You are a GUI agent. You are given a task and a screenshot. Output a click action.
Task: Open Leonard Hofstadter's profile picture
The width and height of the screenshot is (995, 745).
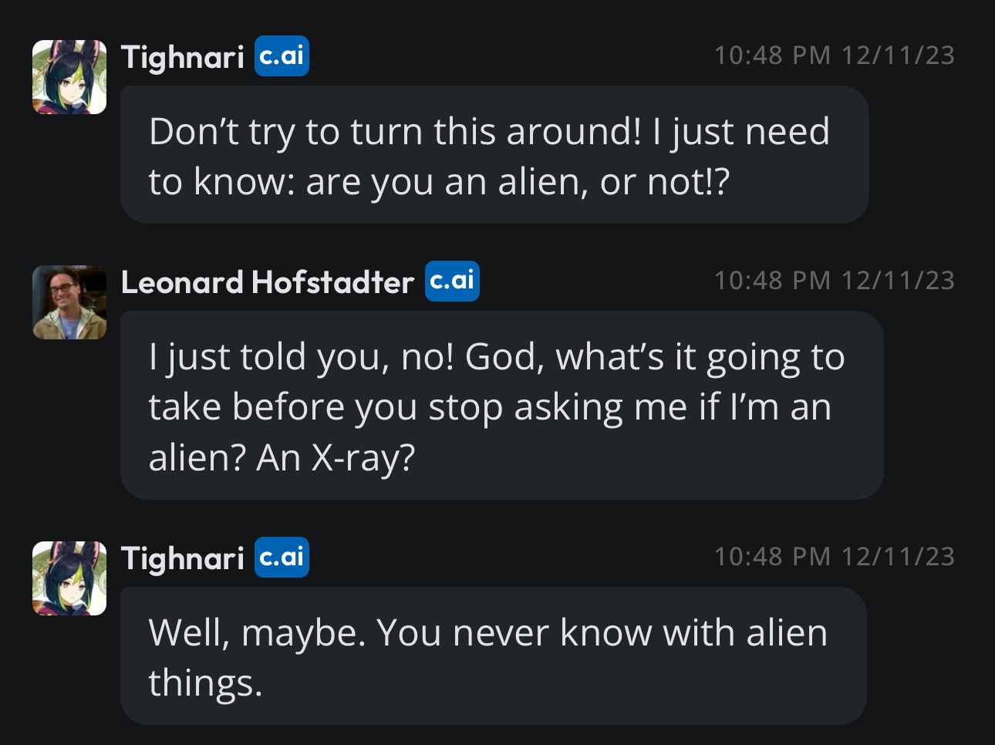pos(69,302)
